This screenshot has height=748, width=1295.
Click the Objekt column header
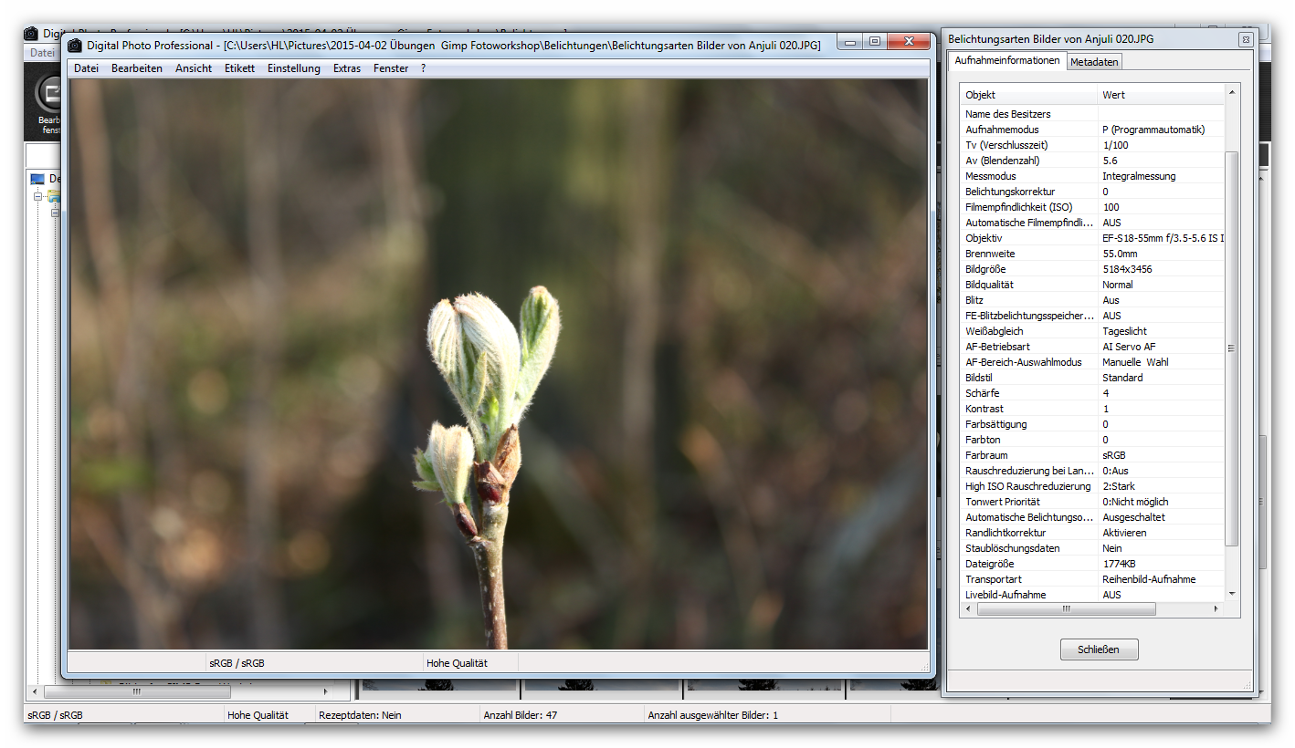[x=1029, y=95]
